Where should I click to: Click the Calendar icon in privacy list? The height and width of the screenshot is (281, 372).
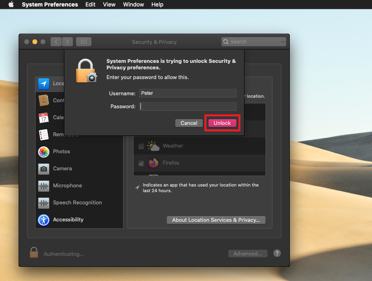pyautogui.click(x=44, y=118)
